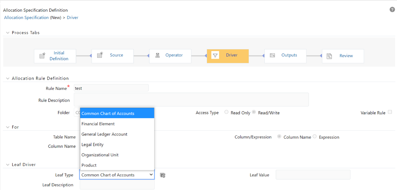This screenshot has width=397, height=190.
Task: Open hierarchy browser icon beside Leaf Type
Action: click(x=163, y=175)
